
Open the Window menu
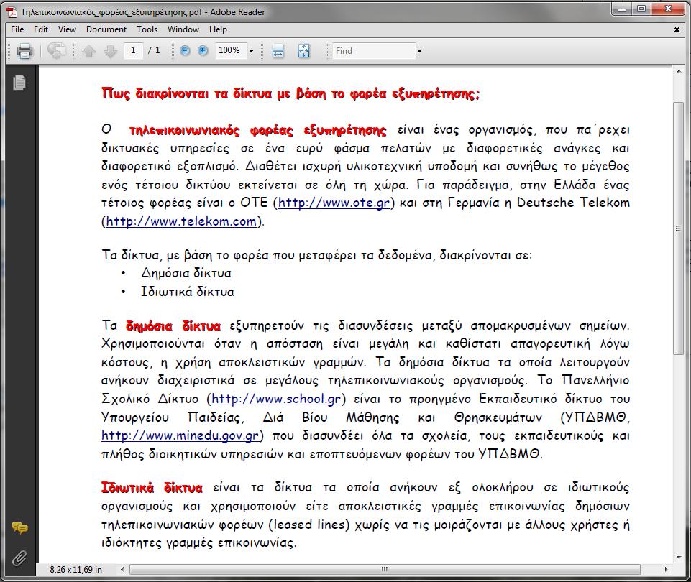(183, 29)
